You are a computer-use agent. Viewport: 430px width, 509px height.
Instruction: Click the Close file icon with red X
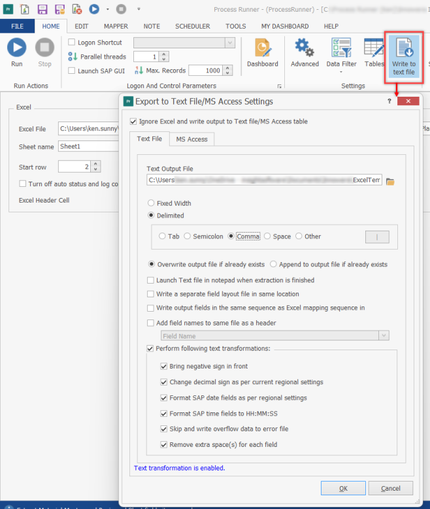(x=77, y=9)
